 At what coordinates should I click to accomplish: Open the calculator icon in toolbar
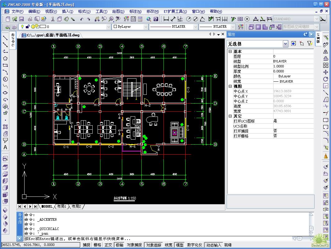pyautogui.click(x=140, y=19)
